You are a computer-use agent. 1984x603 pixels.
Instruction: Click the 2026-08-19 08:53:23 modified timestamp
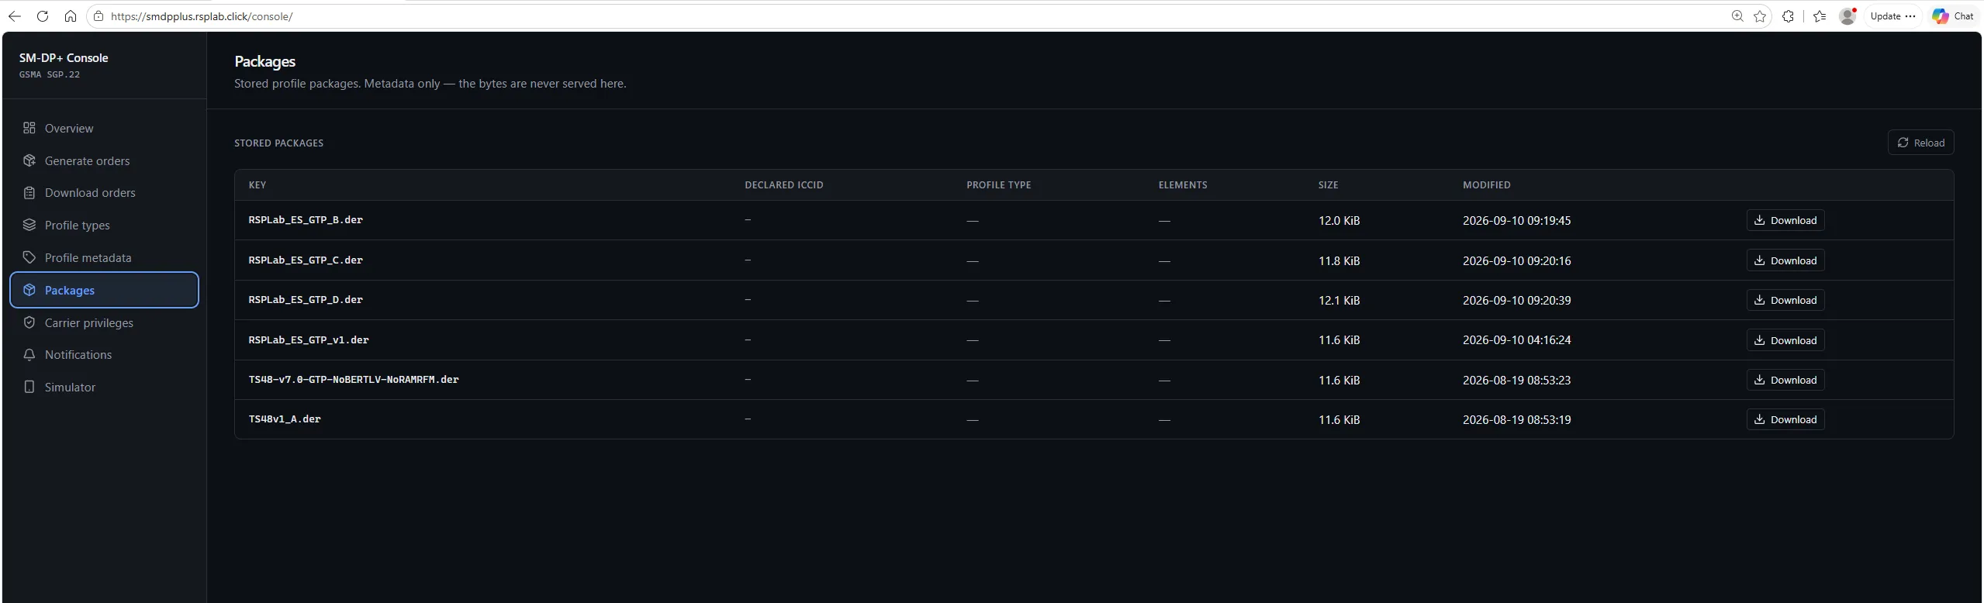click(x=1517, y=381)
